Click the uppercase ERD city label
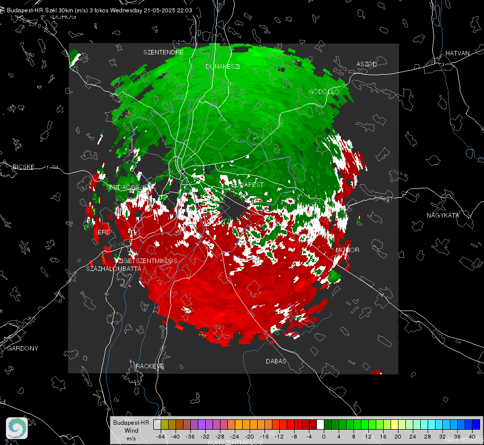 pos(104,232)
